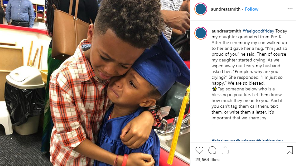Open comments via the speech bubble icon
The width and height of the screenshot is (296, 166).
click(x=212, y=150)
